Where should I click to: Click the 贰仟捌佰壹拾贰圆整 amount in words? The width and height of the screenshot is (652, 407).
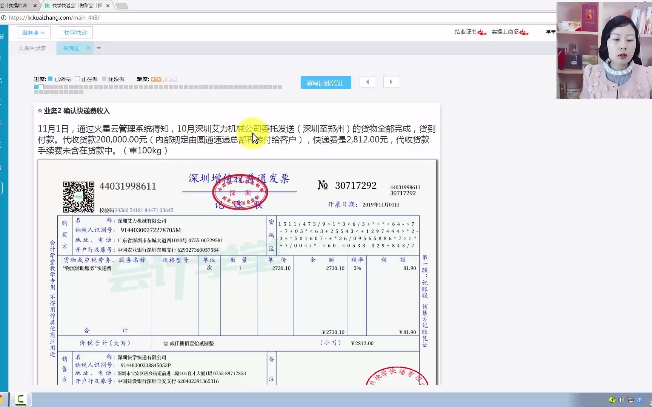pos(192,343)
